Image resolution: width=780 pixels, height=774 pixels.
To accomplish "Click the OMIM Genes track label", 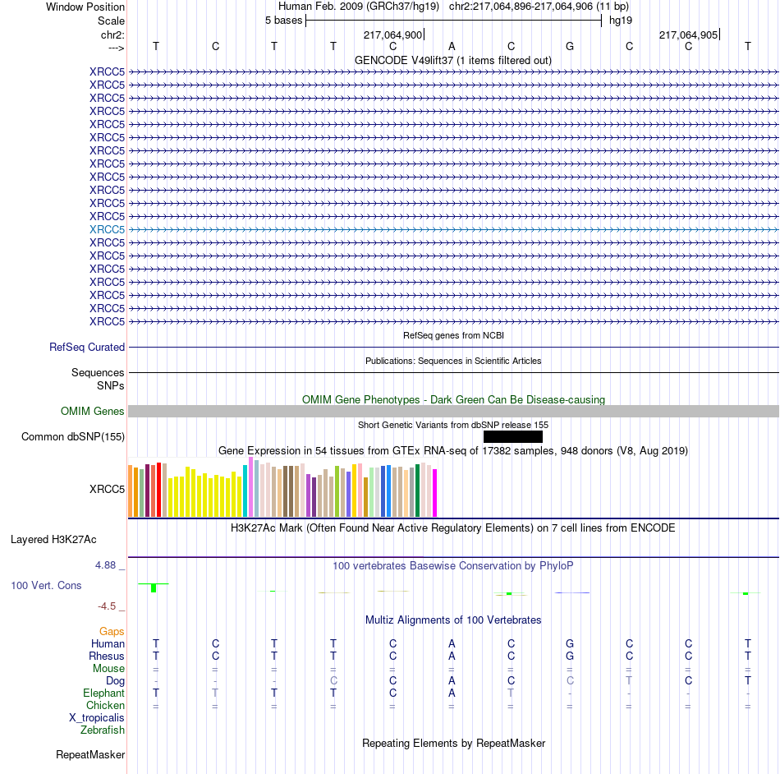I will coord(93,411).
